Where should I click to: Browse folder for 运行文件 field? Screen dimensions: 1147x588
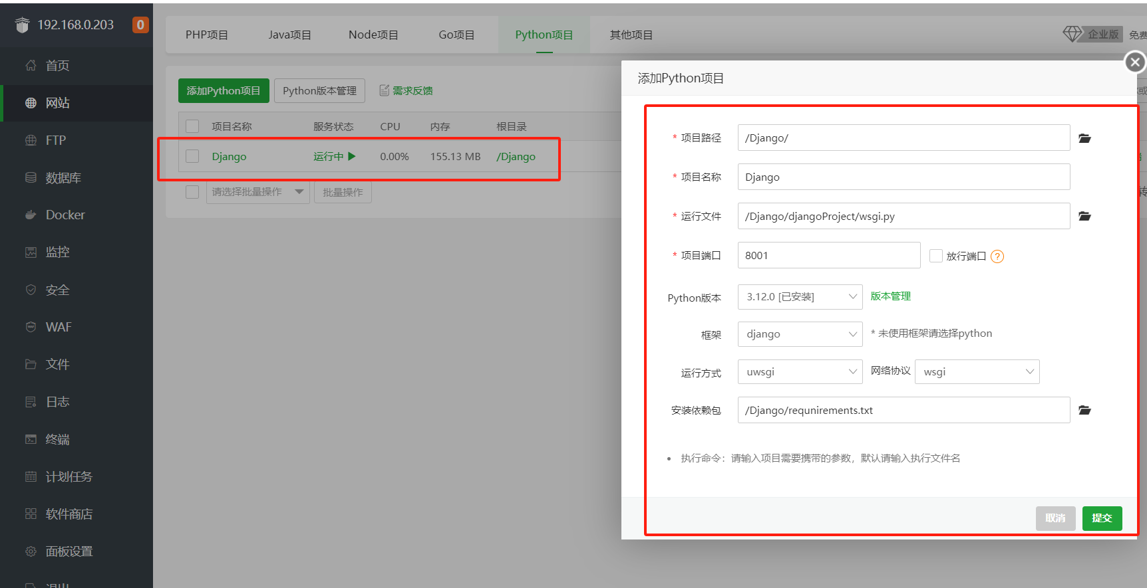point(1084,216)
